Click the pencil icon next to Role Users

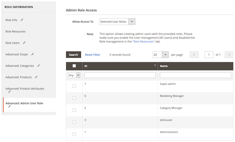pyautogui.click(x=24, y=43)
